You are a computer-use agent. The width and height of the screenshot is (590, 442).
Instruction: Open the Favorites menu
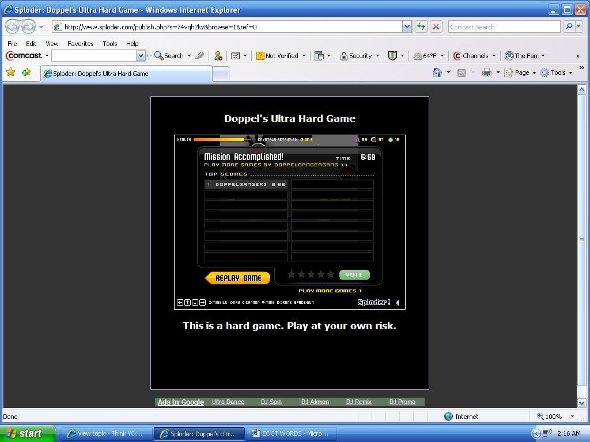click(x=80, y=43)
